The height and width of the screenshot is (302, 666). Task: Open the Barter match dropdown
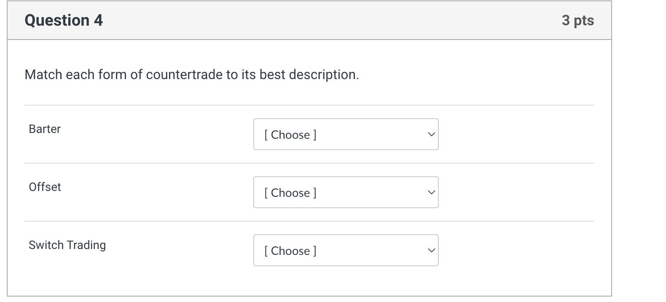coord(346,134)
